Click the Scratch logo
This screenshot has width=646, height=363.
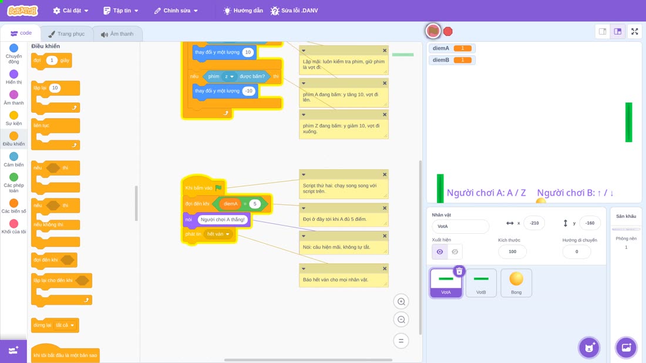tap(23, 11)
